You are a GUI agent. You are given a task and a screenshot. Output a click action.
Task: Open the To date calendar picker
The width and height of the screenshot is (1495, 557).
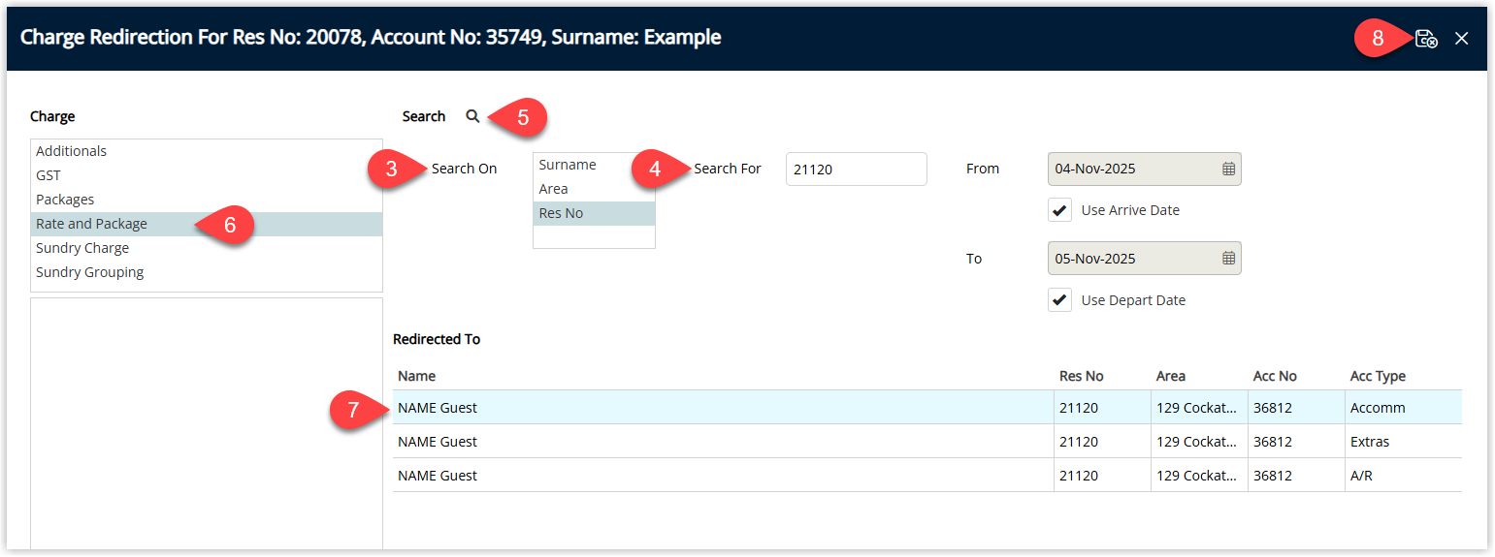1228,259
